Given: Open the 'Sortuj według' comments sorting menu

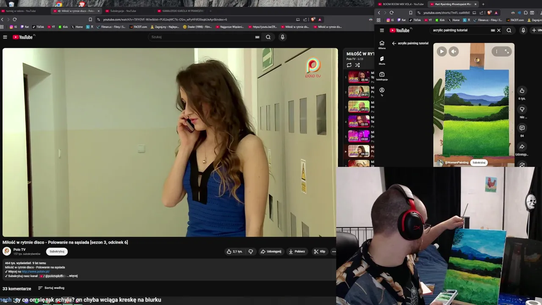Looking at the screenshot, I should [x=51, y=288].
